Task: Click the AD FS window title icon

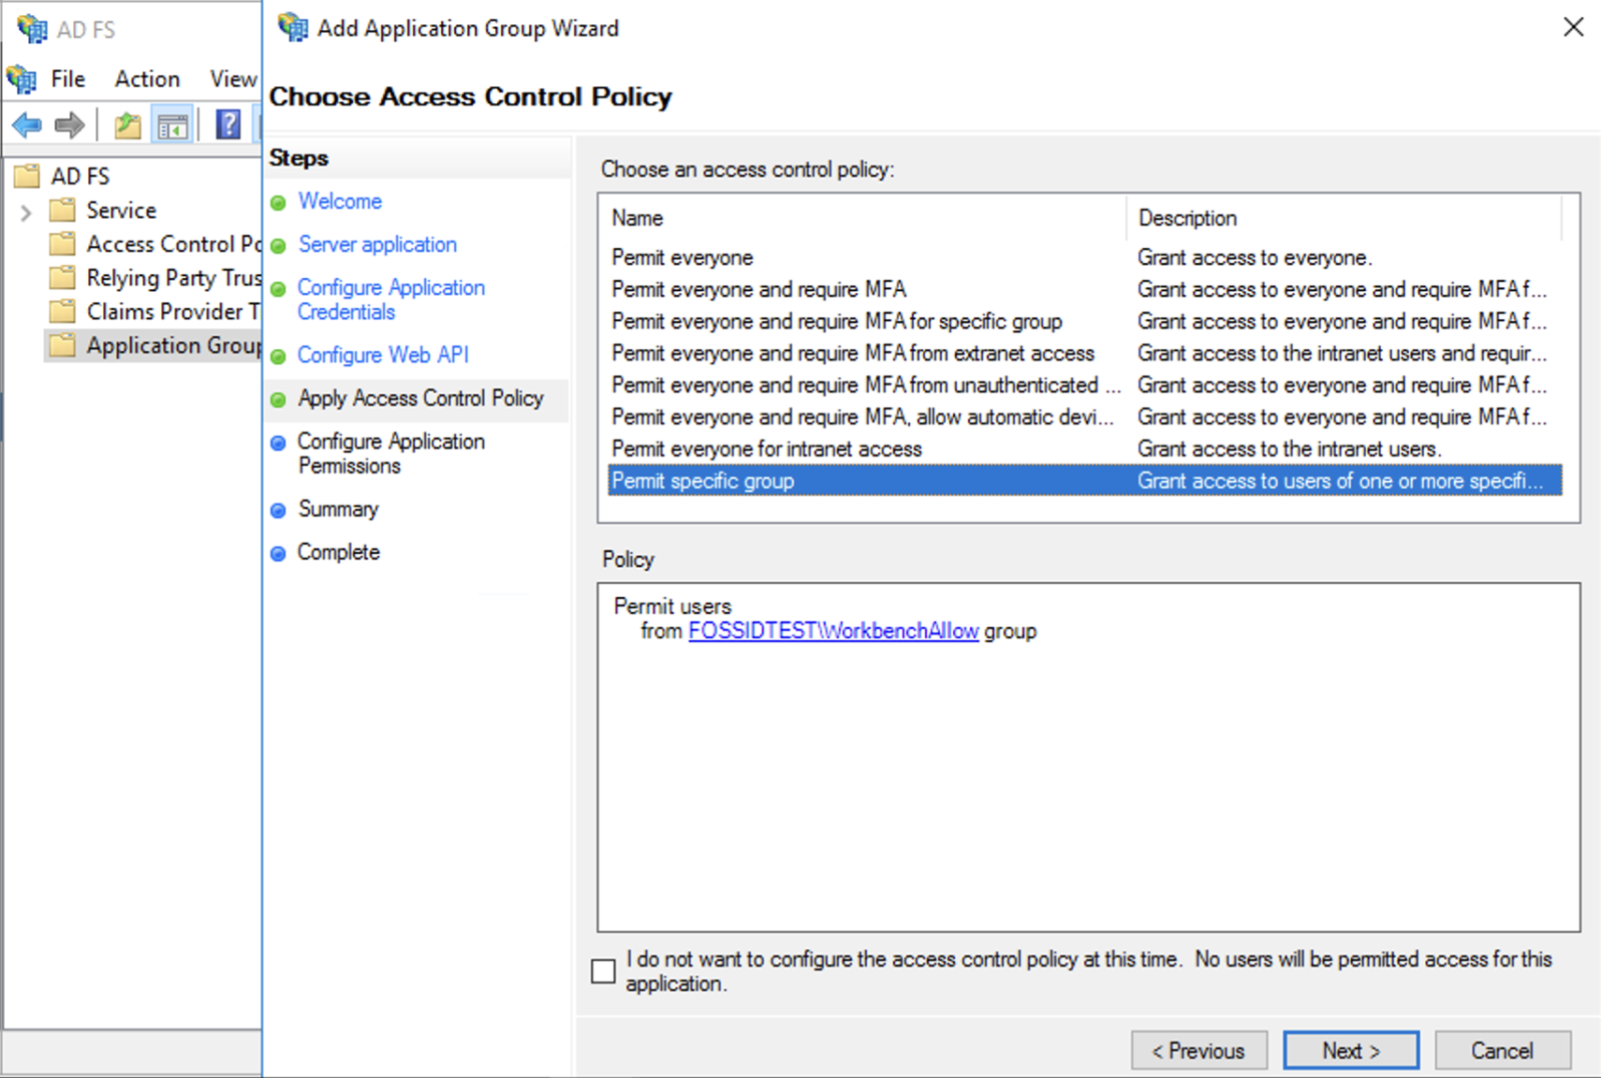Action: (x=32, y=29)
